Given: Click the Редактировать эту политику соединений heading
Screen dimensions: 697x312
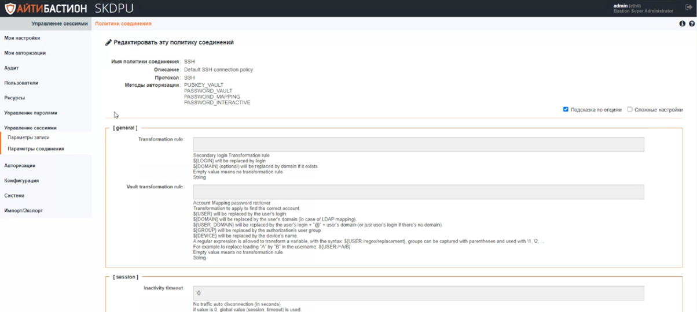Looking at the screenshot, I should point(174,42).
